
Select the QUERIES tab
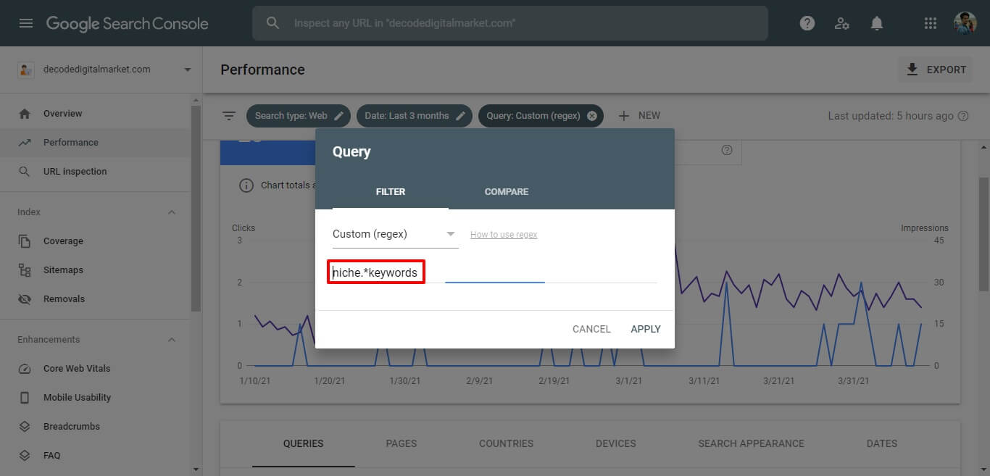tap(303, 443)
